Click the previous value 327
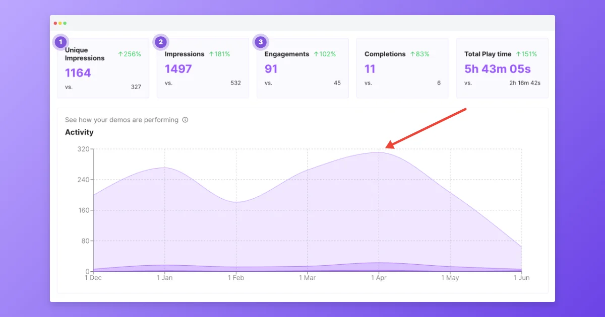Screen dimensions: 605x317 (136, 87)
